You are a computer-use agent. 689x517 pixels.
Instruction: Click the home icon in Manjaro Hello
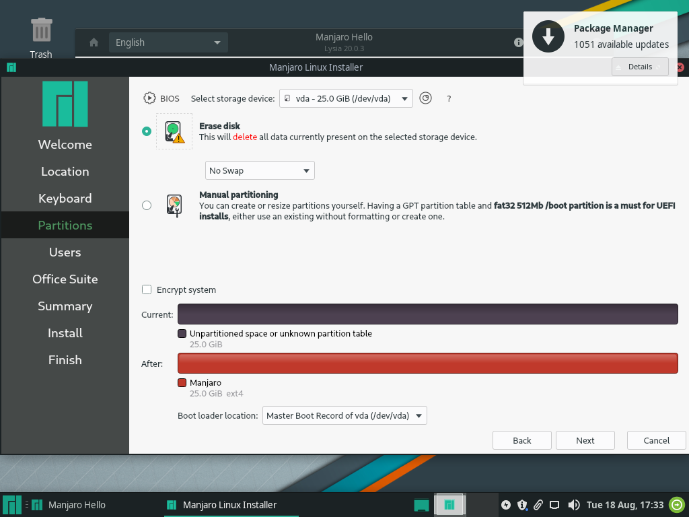coord(94,42)
